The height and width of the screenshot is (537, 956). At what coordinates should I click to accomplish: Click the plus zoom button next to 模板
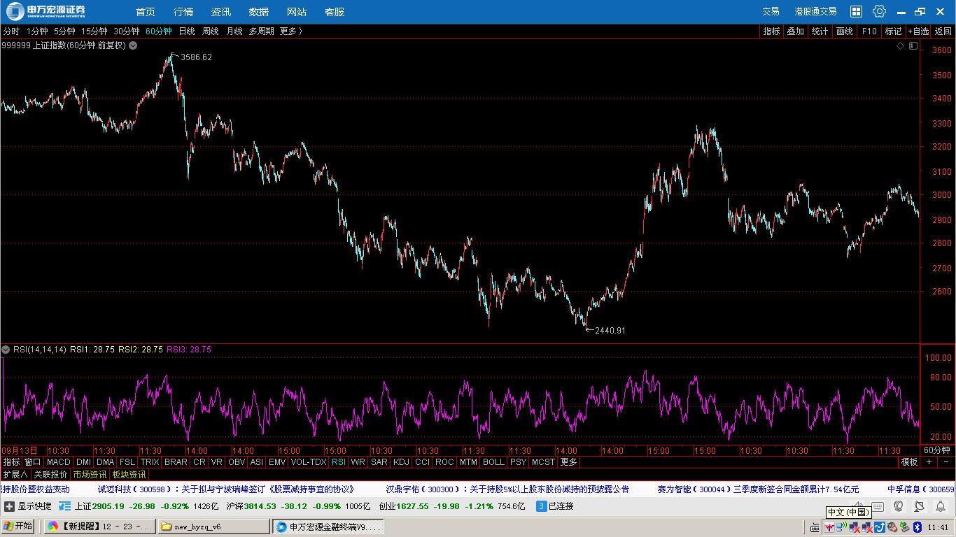pyautogui.click(x=929, y=462)
